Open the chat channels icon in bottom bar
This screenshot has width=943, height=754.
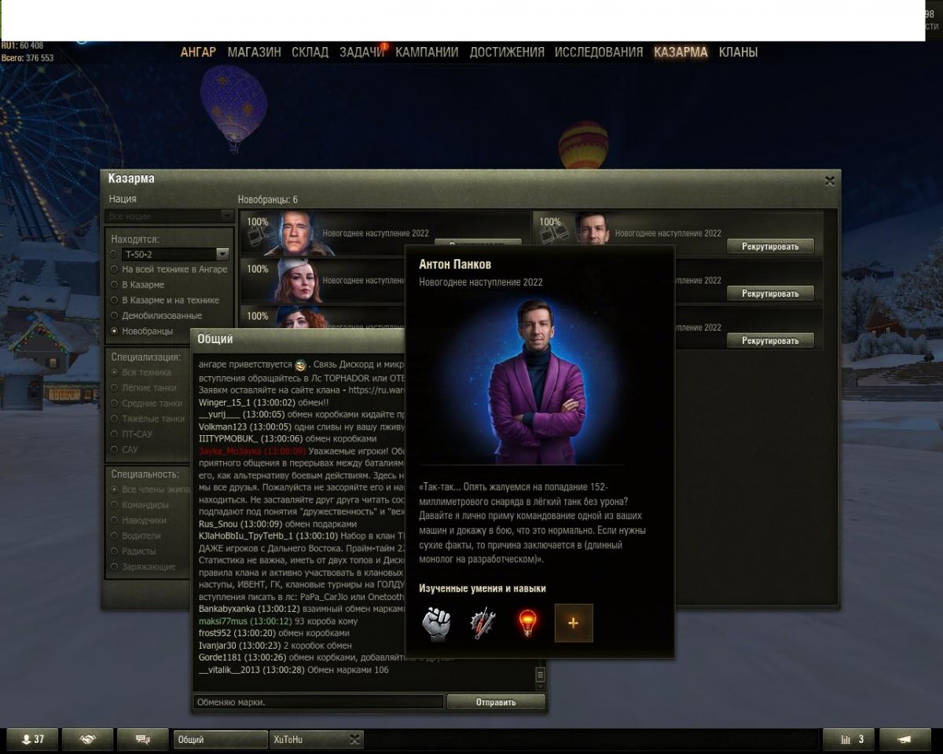[143, 739]
